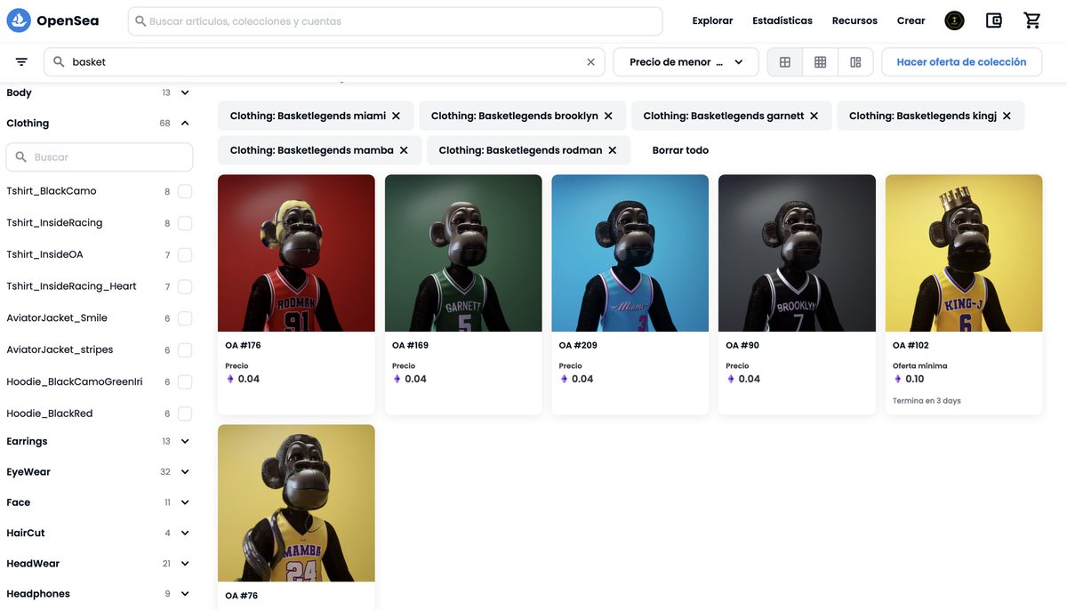The width and height of the screenshot is (1067, 610).
Task: Open the OA #176 title link
Action: click(x=243, y=345)
